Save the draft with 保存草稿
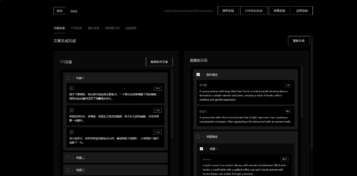Image resolution: width=357 pixels, height=176 pixels. tap(228, 11)
